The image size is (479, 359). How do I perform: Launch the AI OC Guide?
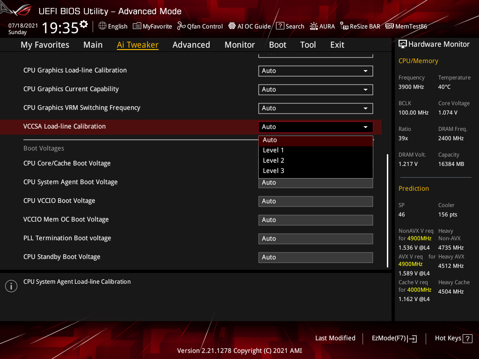point(249,26)
